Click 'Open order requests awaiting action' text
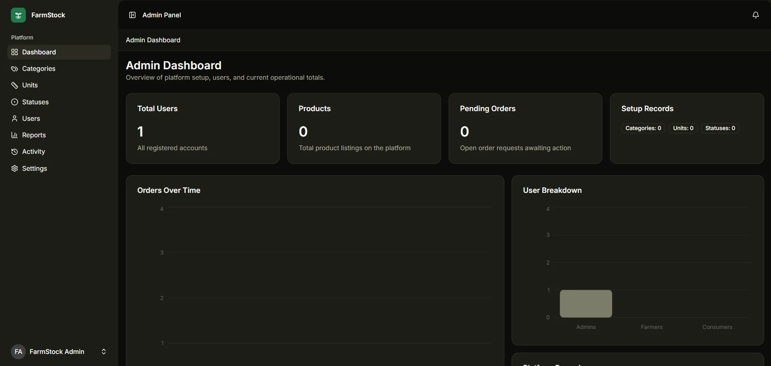The width and height of the screenshot is (771, 366). coord(516,148)
